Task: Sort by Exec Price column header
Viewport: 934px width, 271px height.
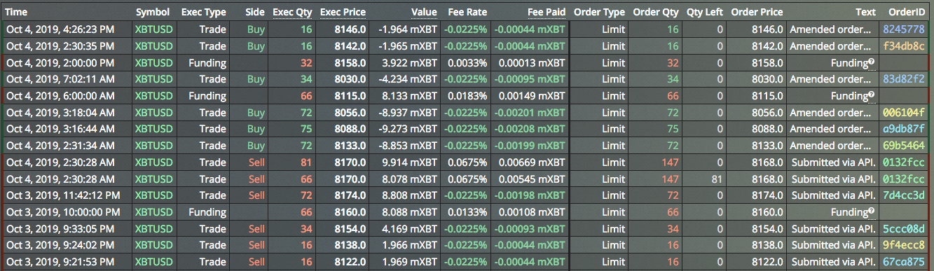Action: click(x=343, y=12)
